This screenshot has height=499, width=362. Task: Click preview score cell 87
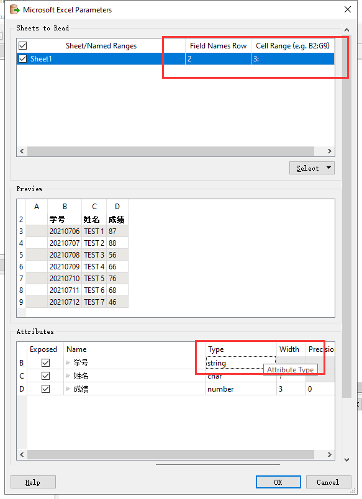pos(117,232)
